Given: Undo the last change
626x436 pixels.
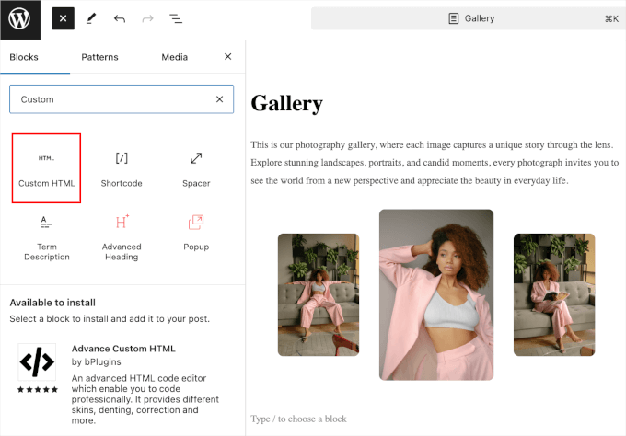Looking at the screenshot, I should click(120, 18).
